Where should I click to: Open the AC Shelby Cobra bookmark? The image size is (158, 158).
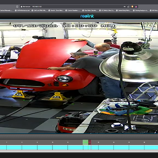(x=107, y=10)
